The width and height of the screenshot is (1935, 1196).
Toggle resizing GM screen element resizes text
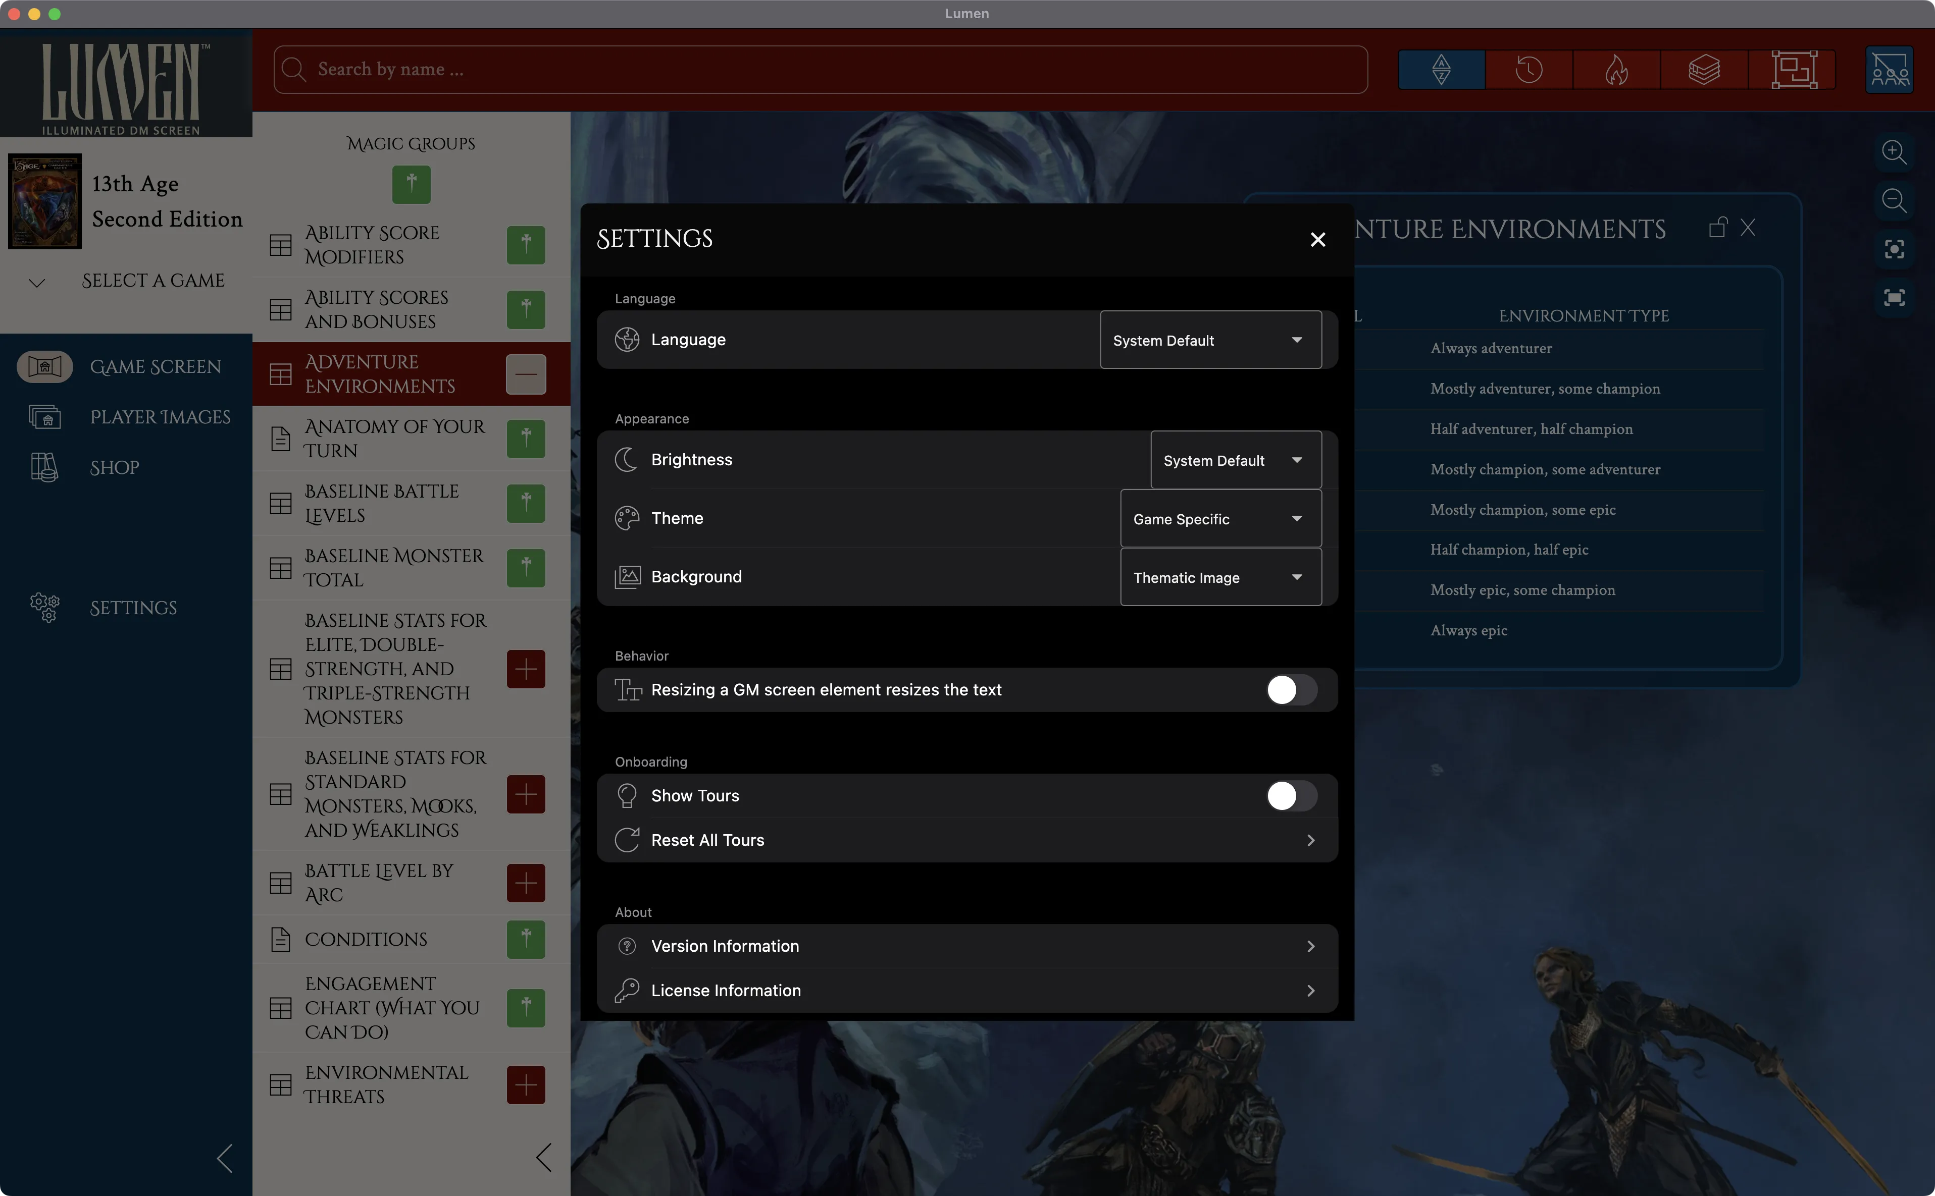(1291, 690)
